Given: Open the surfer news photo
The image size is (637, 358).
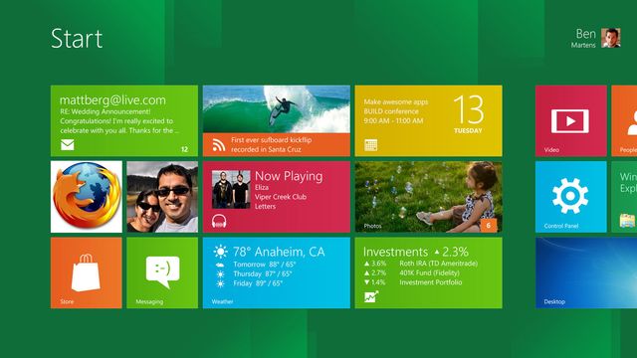Looking at the screenshot, I should coord(277,109).
